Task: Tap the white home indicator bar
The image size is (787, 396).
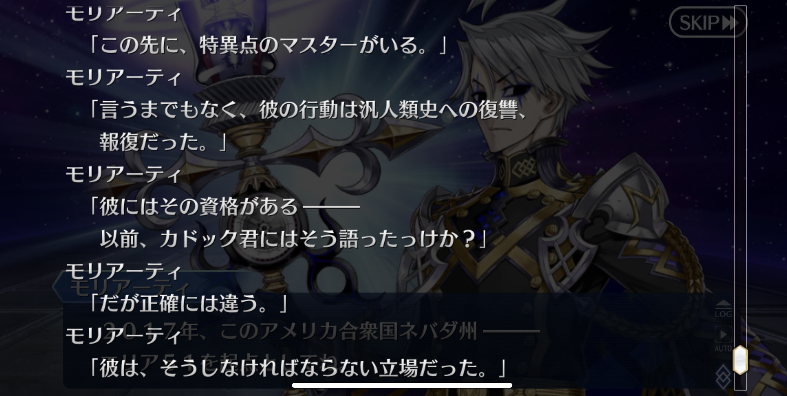Action: click(402, 385)
